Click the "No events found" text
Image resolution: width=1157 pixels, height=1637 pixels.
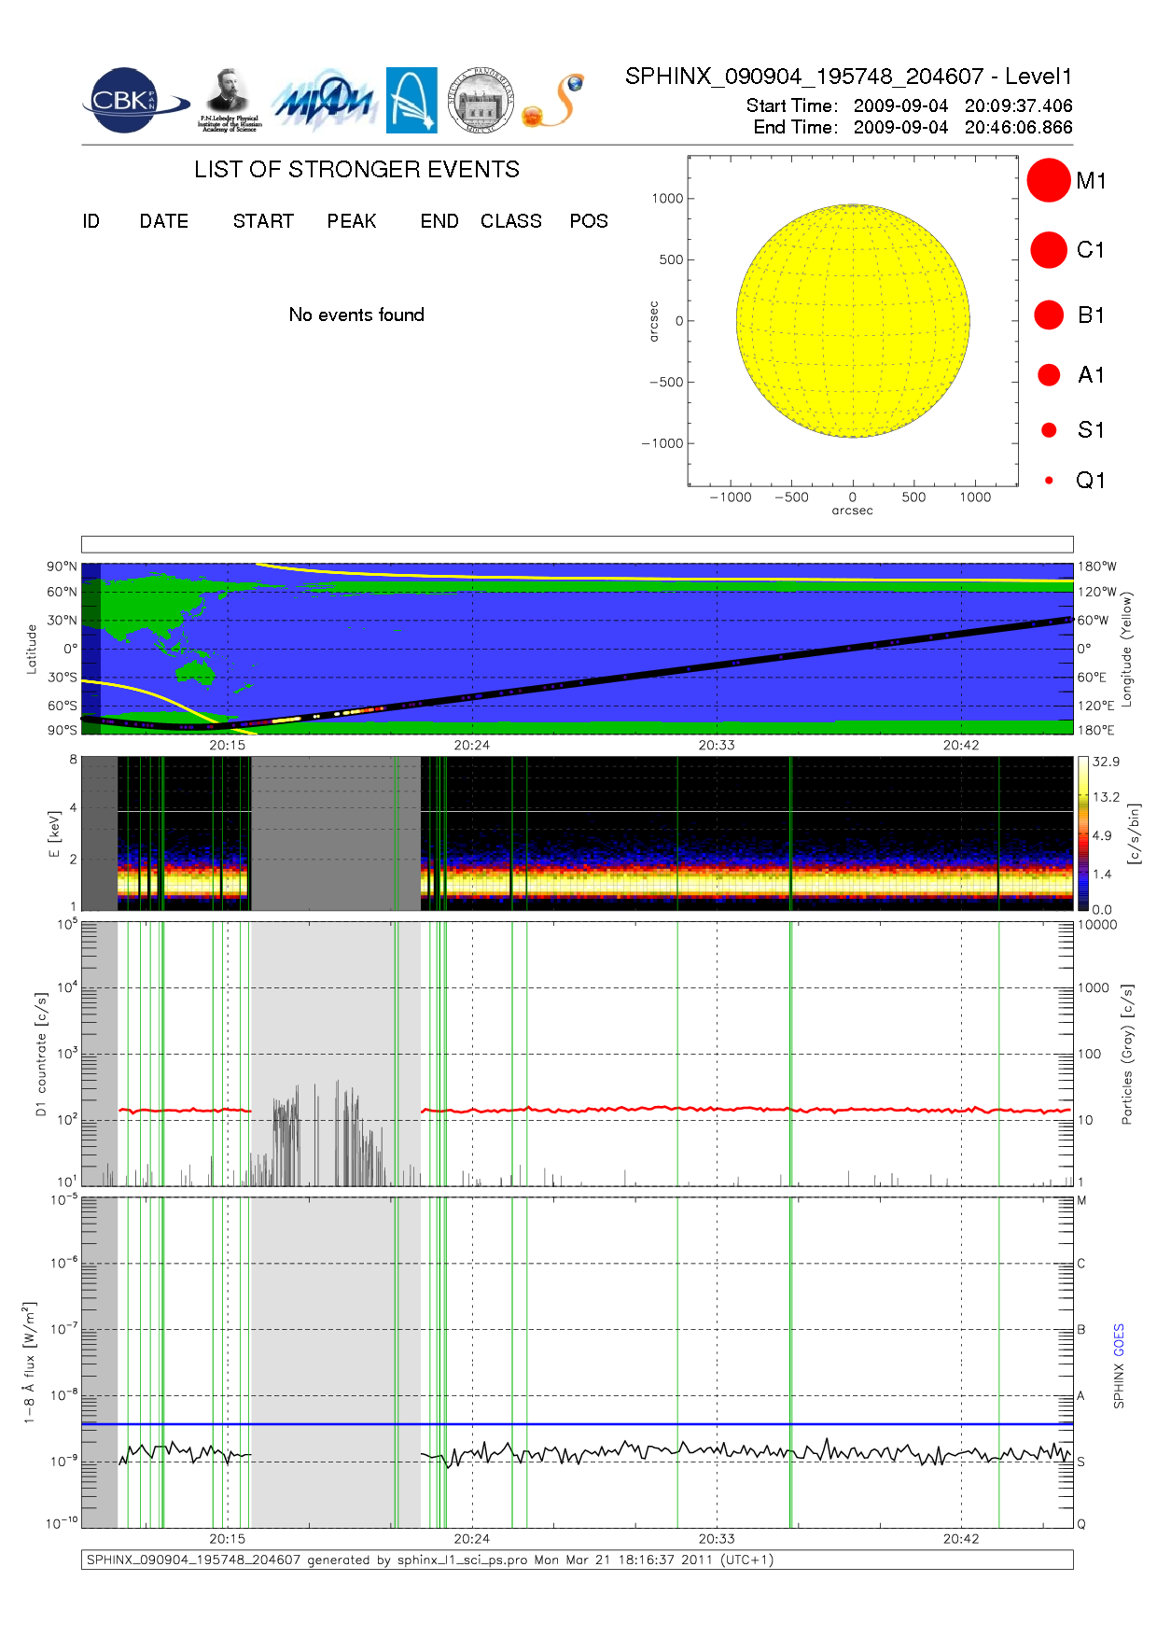[356, 315]
